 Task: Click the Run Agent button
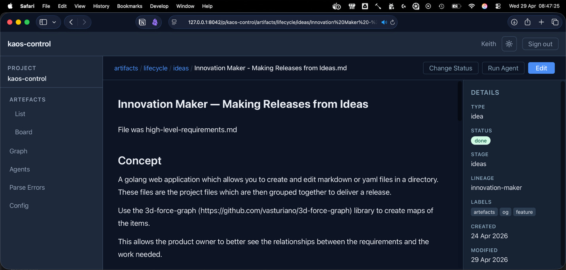click(x=503, y=68)
